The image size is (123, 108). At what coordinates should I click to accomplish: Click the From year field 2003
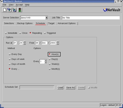coord(53,43)
